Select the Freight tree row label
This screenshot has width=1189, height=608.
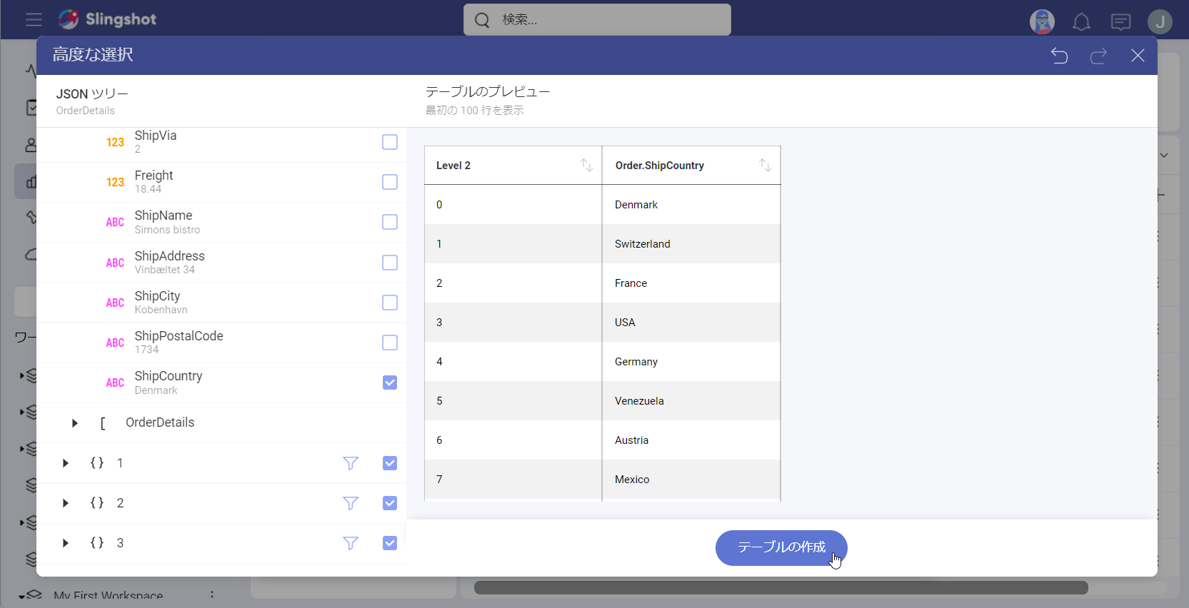pos(154,176)
